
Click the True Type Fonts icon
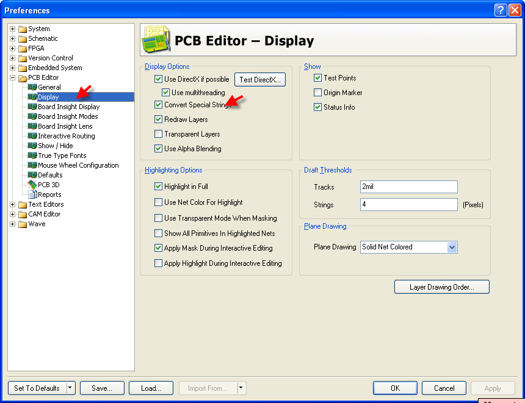click(32, 155)
